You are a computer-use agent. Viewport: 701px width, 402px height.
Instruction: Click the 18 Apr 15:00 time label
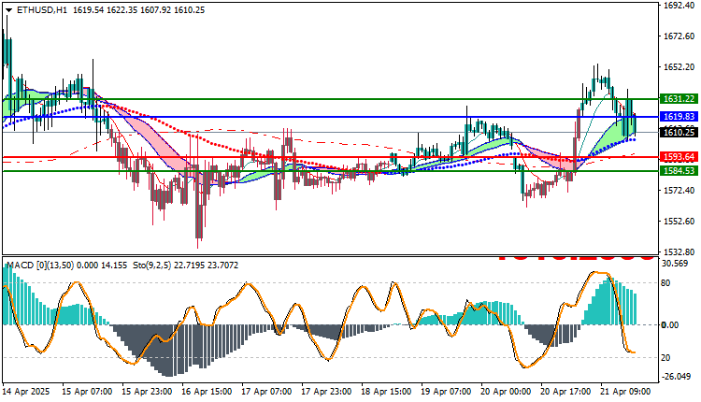coord(386,392)
